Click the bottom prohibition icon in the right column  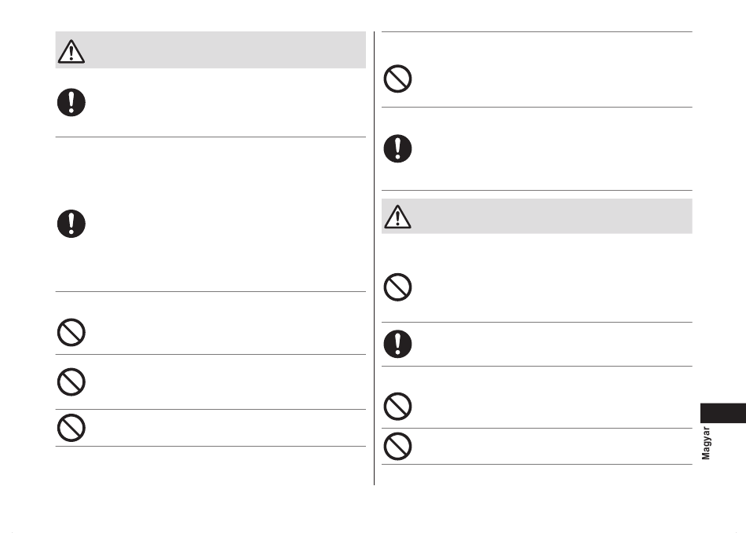(x=398, y=447)
